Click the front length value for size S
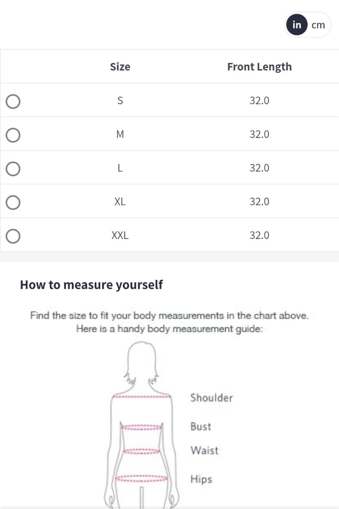Image resolution: width=339 pixels, height=509 pixels. point(259,101)
